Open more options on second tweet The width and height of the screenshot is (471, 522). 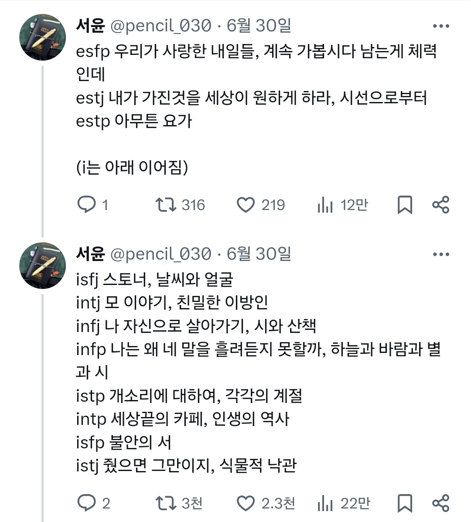[441, 254]
